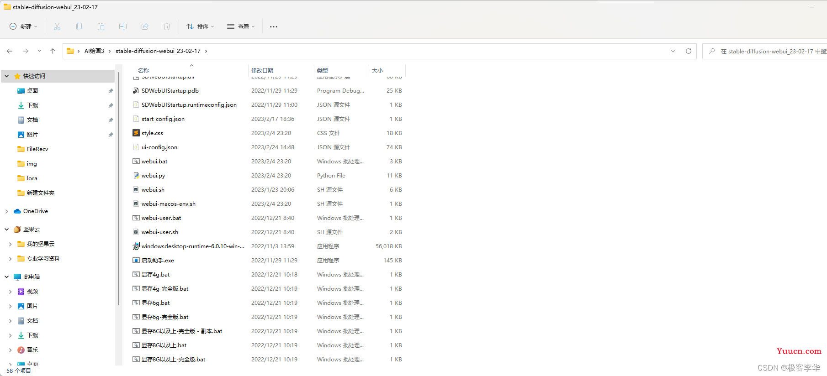Collapse the 坚果云 tree node
827x376 pixels.
click(6, 229)
